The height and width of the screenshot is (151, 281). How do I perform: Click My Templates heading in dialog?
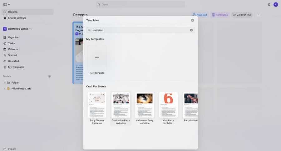[95, 39]
